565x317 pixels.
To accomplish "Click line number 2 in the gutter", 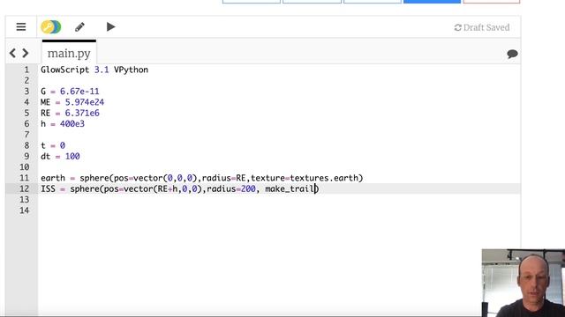I will point(26,80).
